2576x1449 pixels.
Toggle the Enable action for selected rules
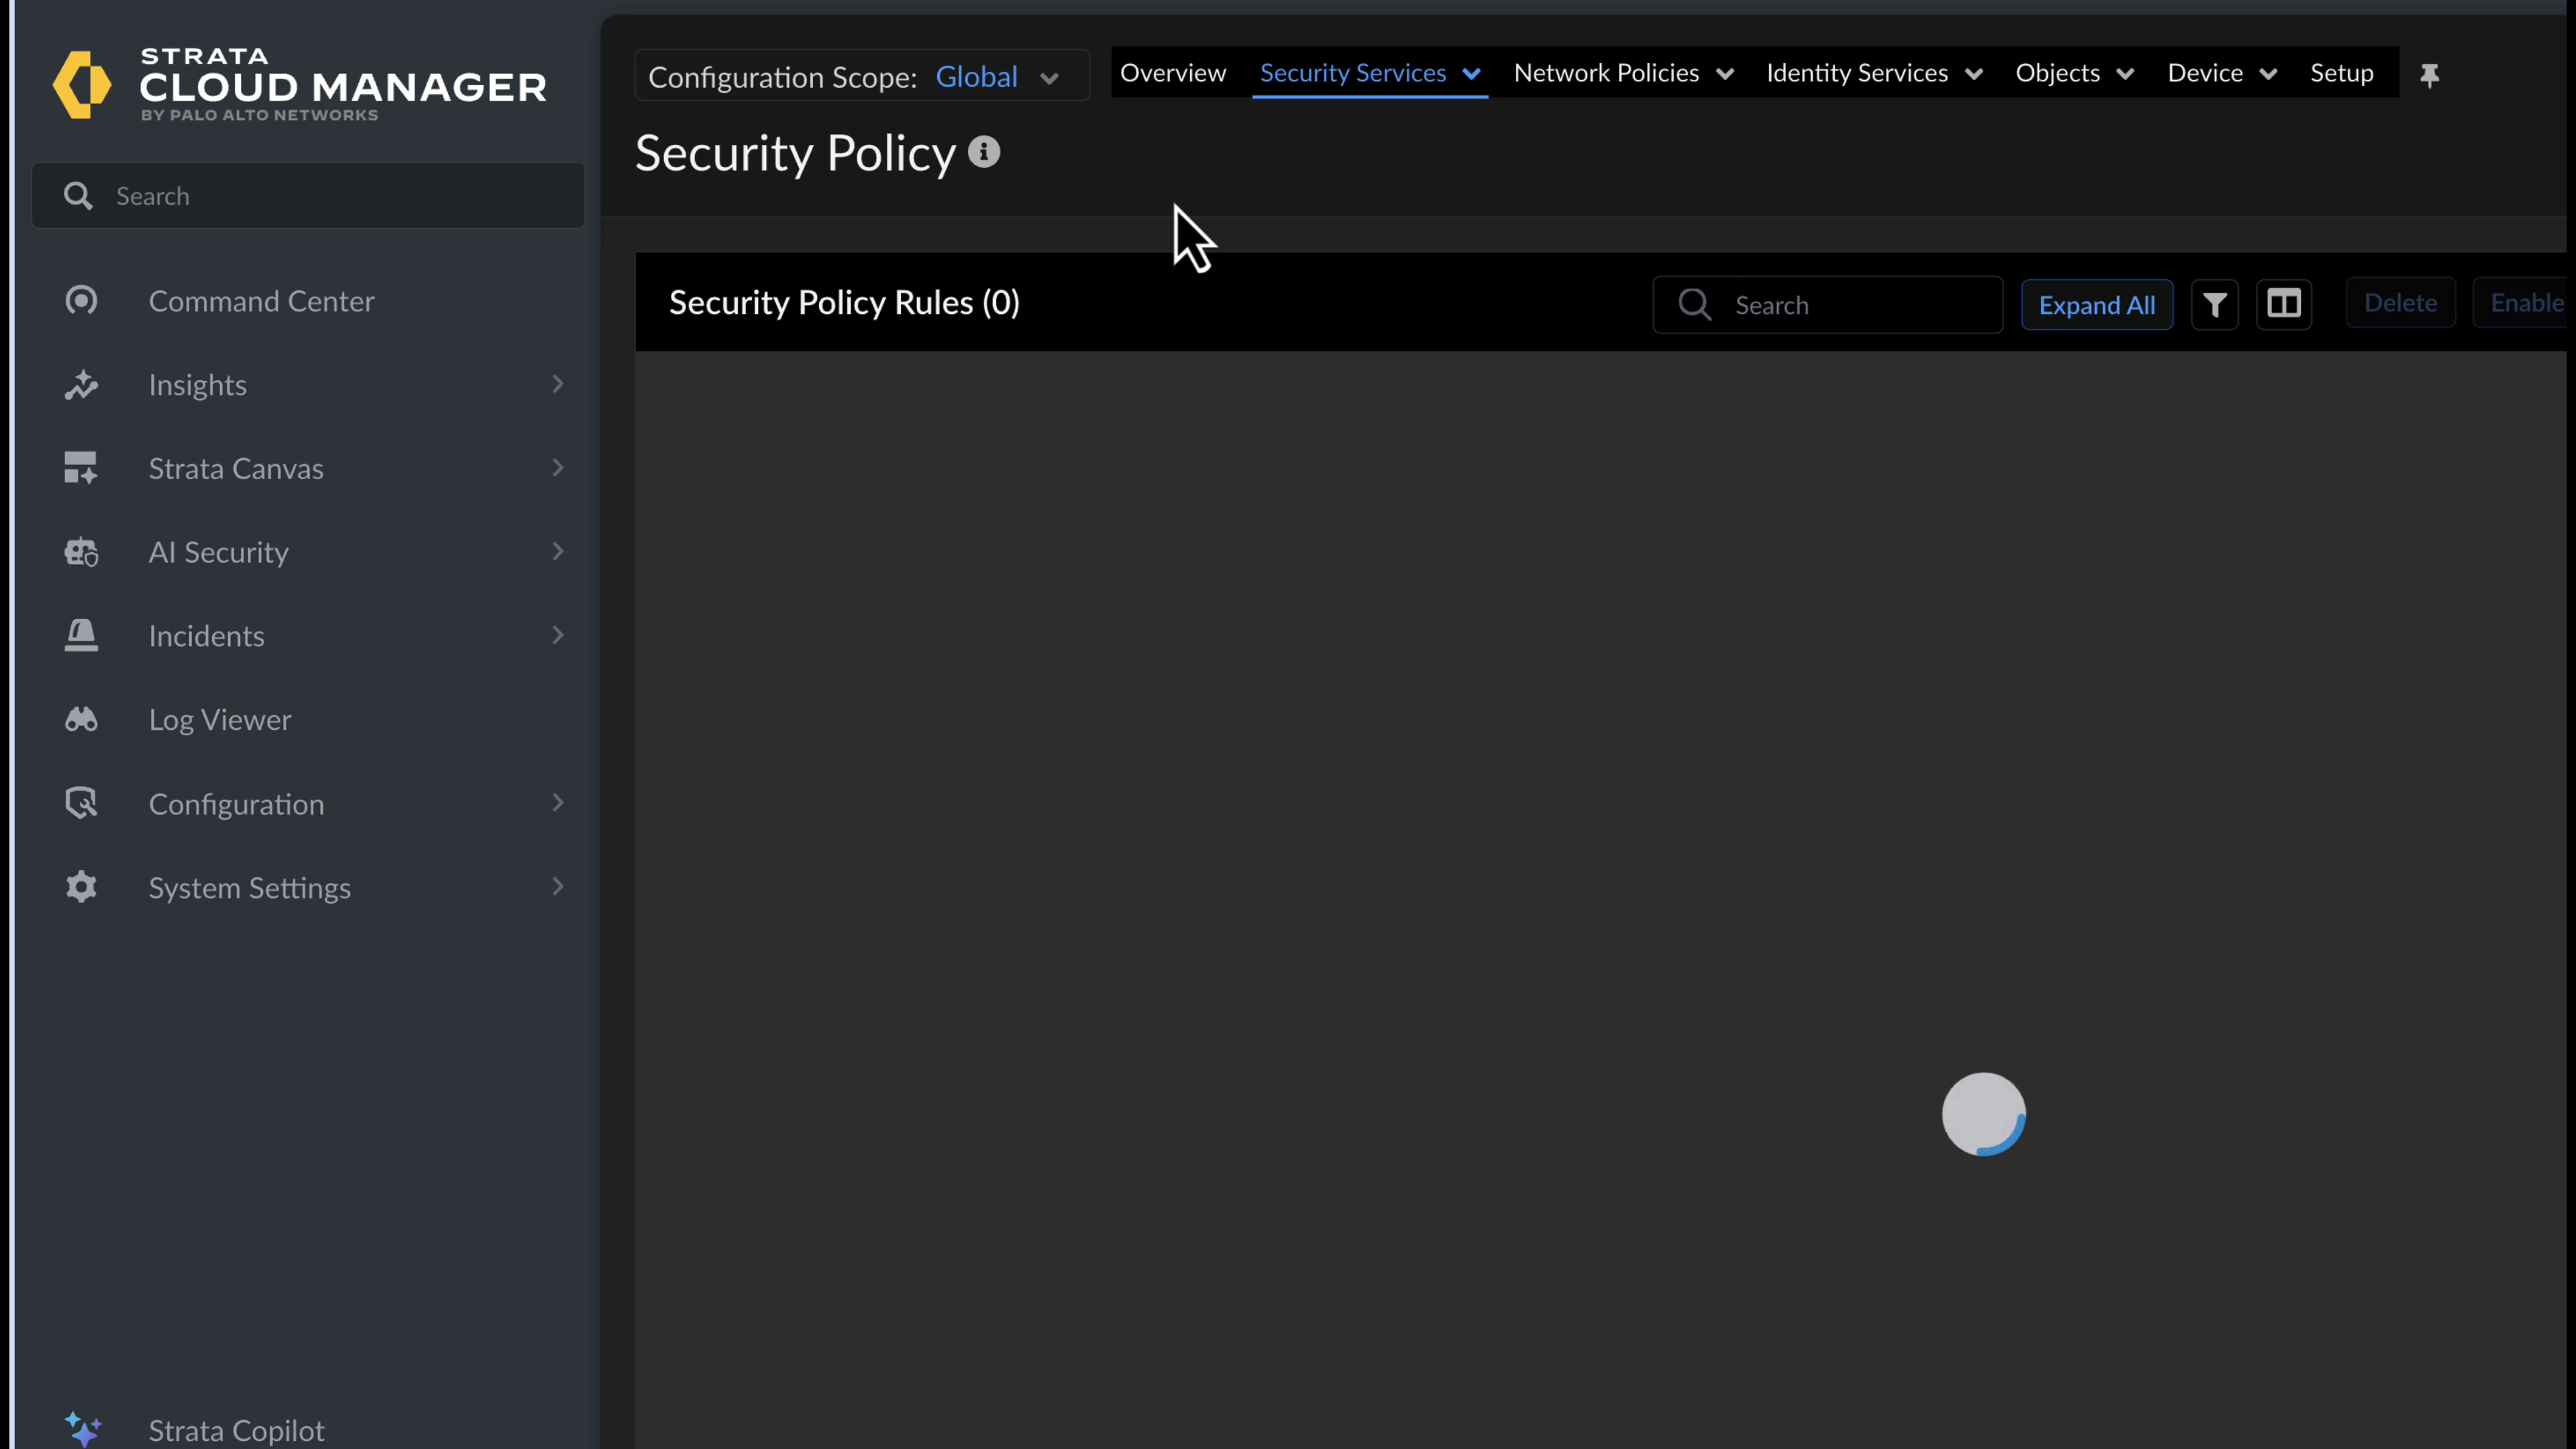2528,303
